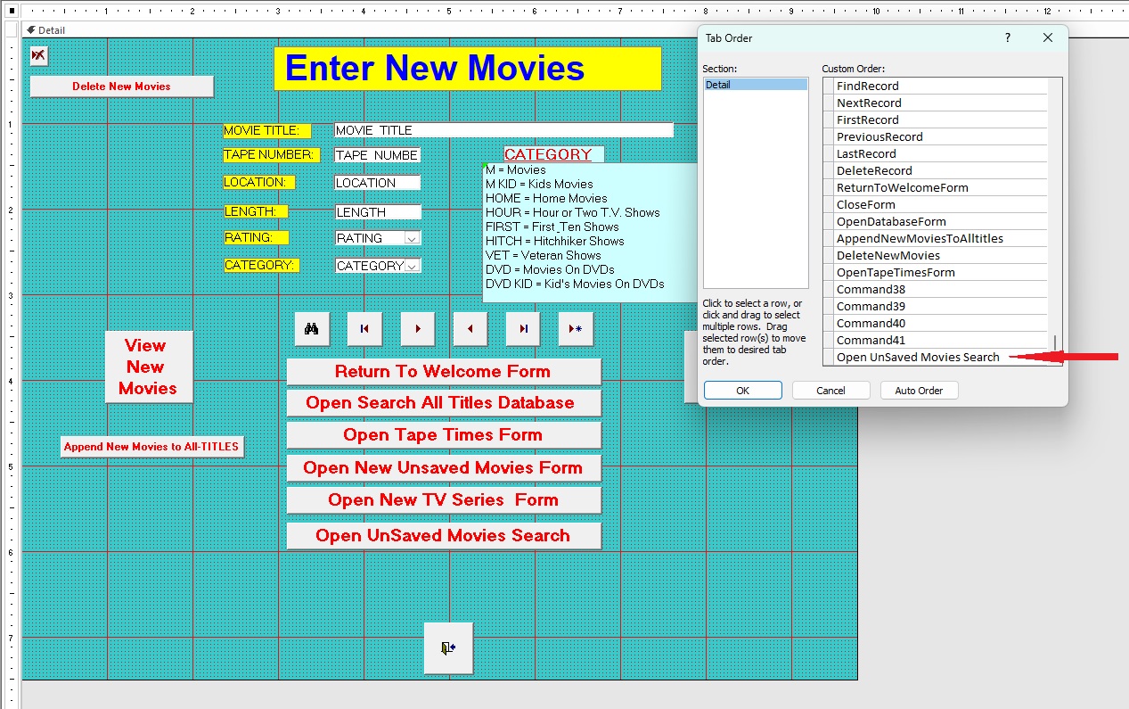
Task: Click the New Record icon button with asterisk
Action: (x=576, y=328)
